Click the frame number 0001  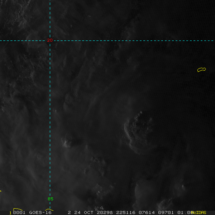point(19,212)
